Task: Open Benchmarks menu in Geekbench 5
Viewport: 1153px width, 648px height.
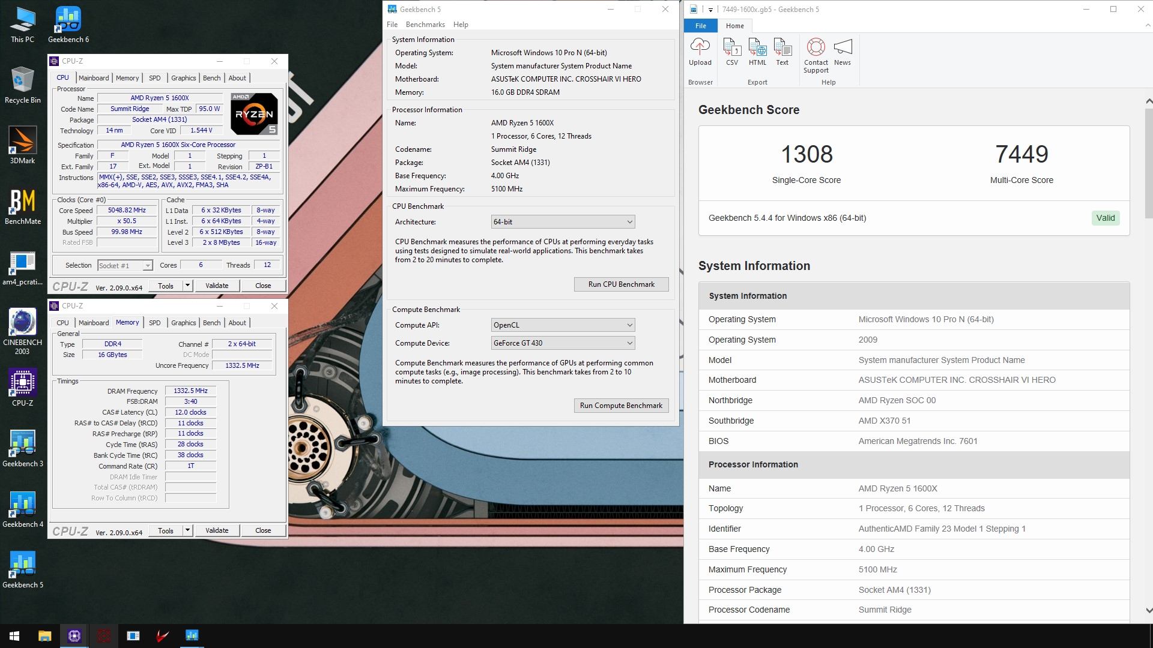Action: click(425, 25)
